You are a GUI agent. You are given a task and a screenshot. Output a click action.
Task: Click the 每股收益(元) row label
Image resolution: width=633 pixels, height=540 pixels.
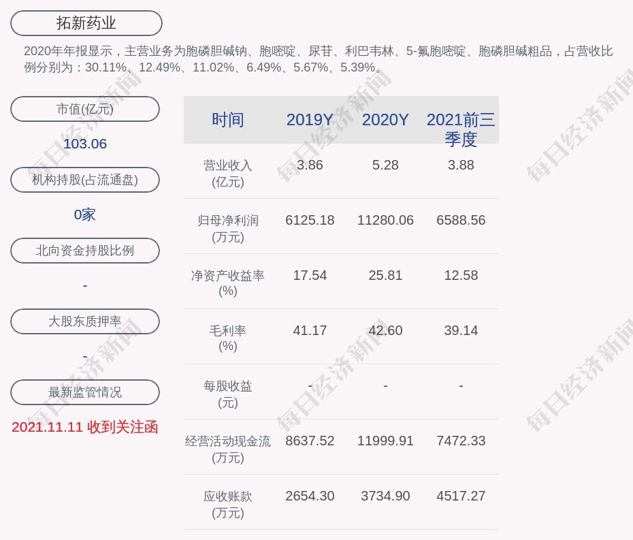[228, 394]
